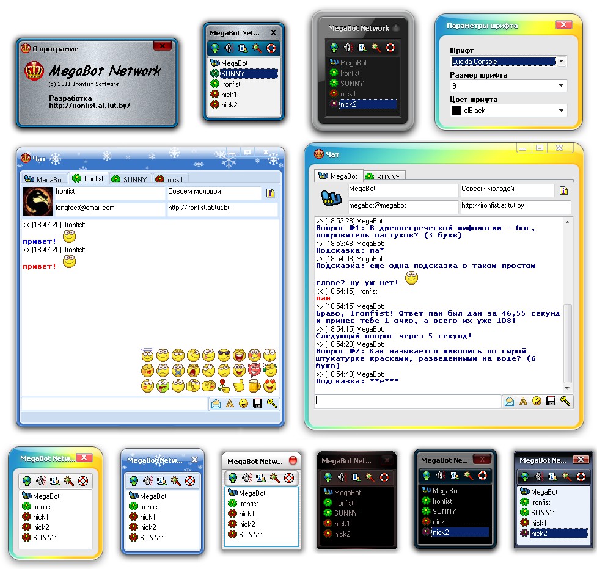Click lifebuoy help icon in grey-framed dark MegaBot Network window

(x=390, y=48)
